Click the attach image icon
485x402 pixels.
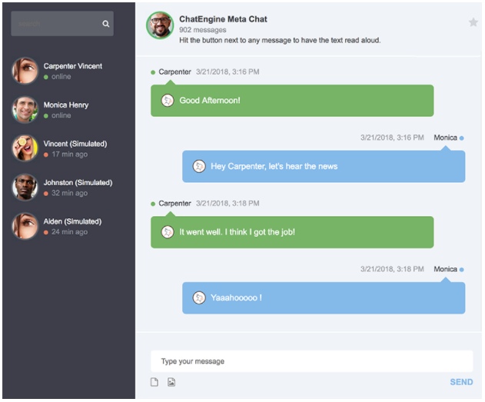171,382
